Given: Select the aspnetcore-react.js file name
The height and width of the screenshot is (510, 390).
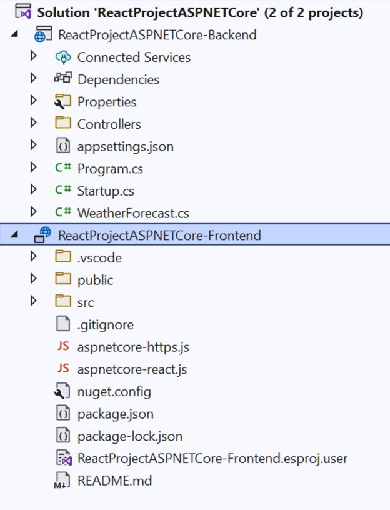Looking at the screenshot, I should click(x=132, y=369).
